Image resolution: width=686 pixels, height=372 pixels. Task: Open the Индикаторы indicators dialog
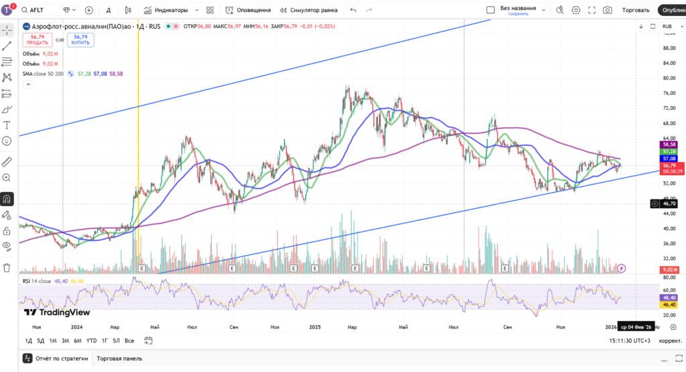point(167,10)
